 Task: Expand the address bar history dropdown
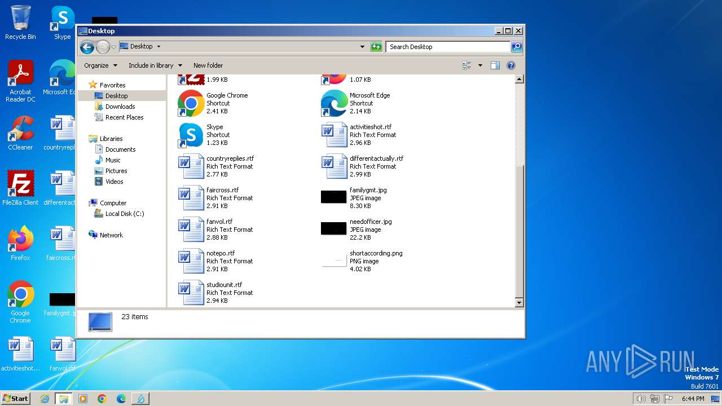[362, 47]
